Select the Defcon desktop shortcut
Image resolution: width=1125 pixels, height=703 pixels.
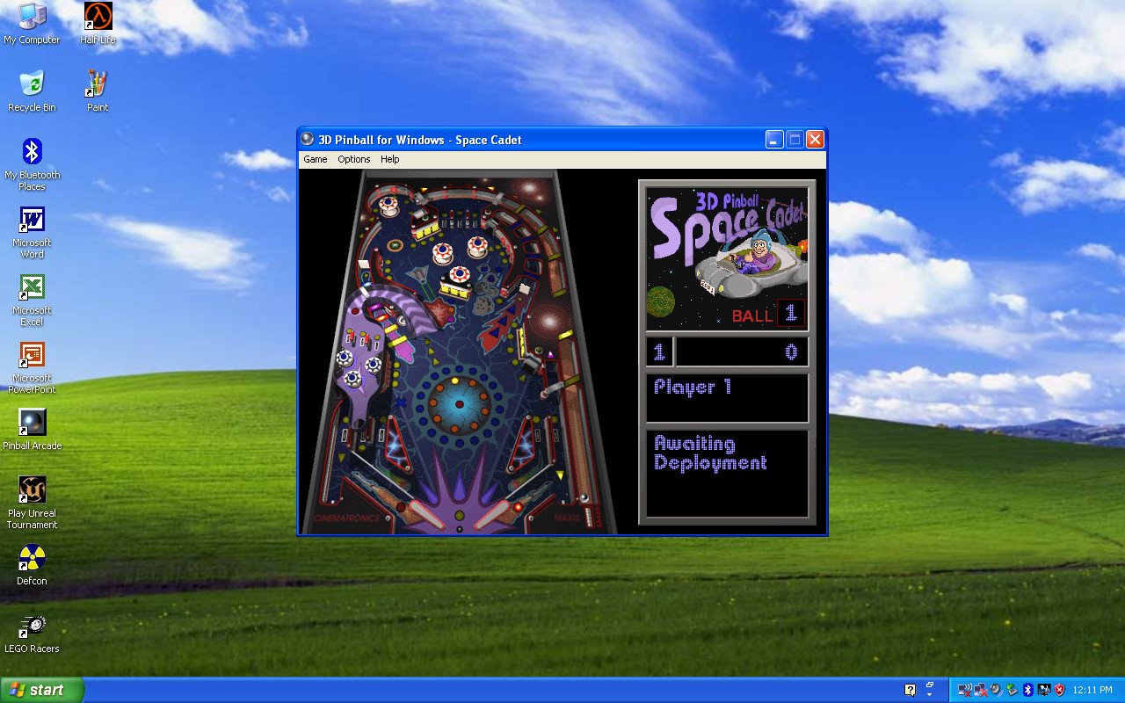(32, 565)
